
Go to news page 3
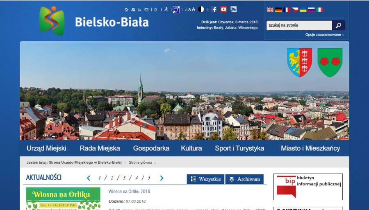[124, 178]
